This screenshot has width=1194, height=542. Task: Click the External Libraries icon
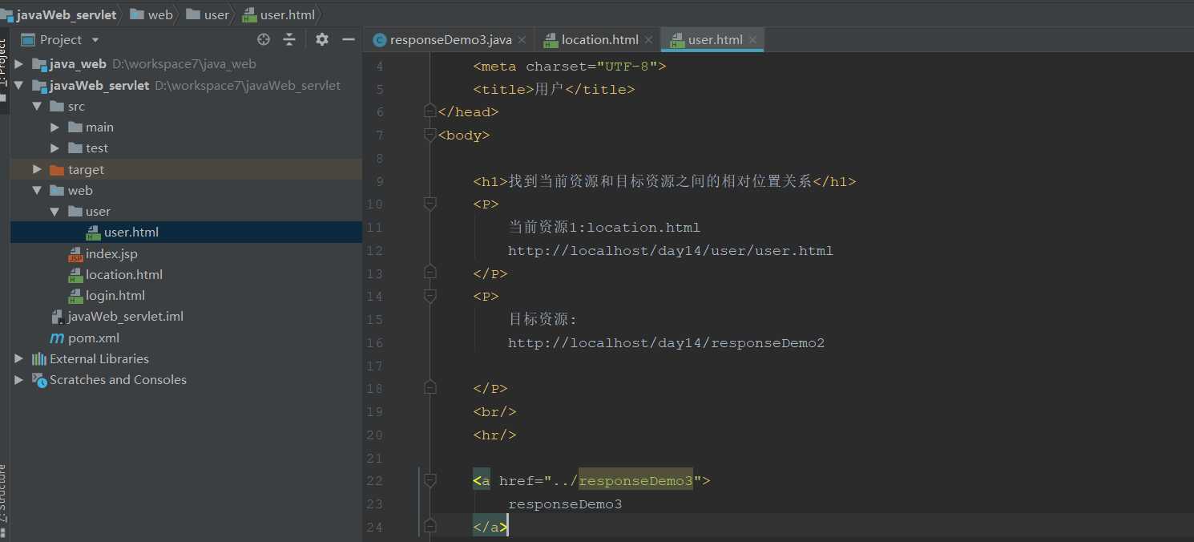point(38,358)
